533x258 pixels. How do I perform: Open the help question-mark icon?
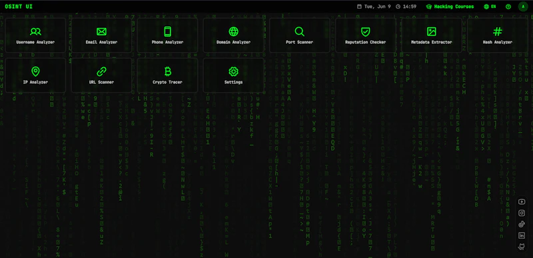click(x=508, y=7)
